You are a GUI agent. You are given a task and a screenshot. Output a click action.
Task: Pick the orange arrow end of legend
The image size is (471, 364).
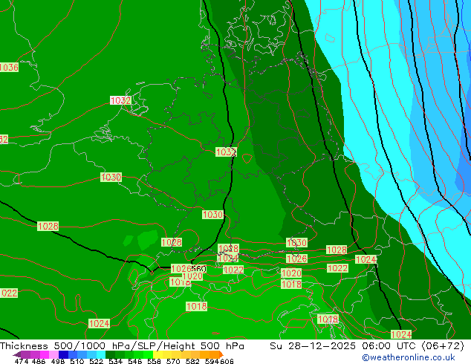[221, 354]
